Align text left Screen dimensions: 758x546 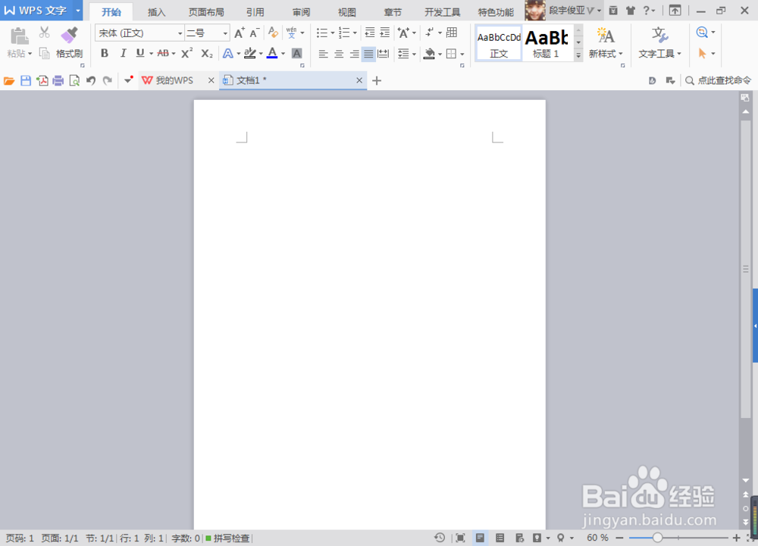tap(324, 54)
